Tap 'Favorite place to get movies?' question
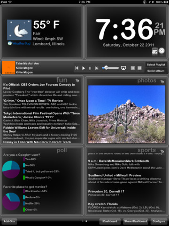Image resolution: width=169 pixels, height=226 pixels. 25,187
